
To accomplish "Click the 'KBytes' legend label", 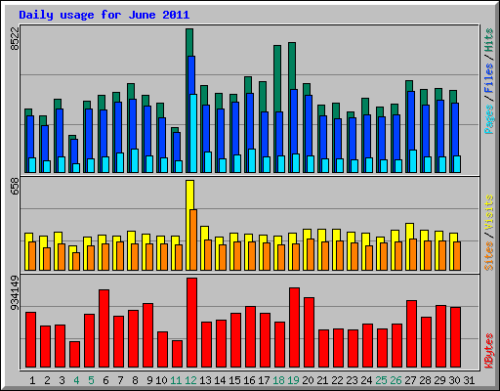I will pos(488,351).
